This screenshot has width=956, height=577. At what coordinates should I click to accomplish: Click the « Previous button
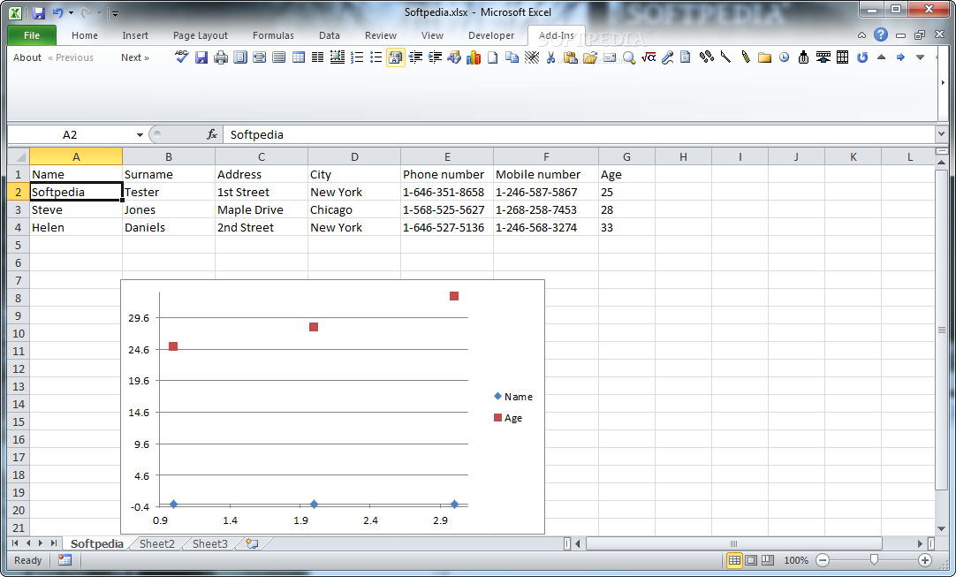[x=71, y=57]
